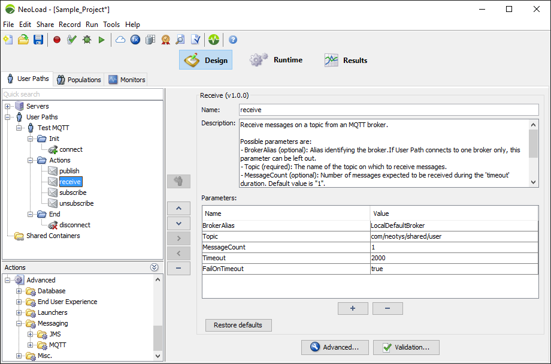
Task: Click the Name field containing receive
Action: click(388, 110)
